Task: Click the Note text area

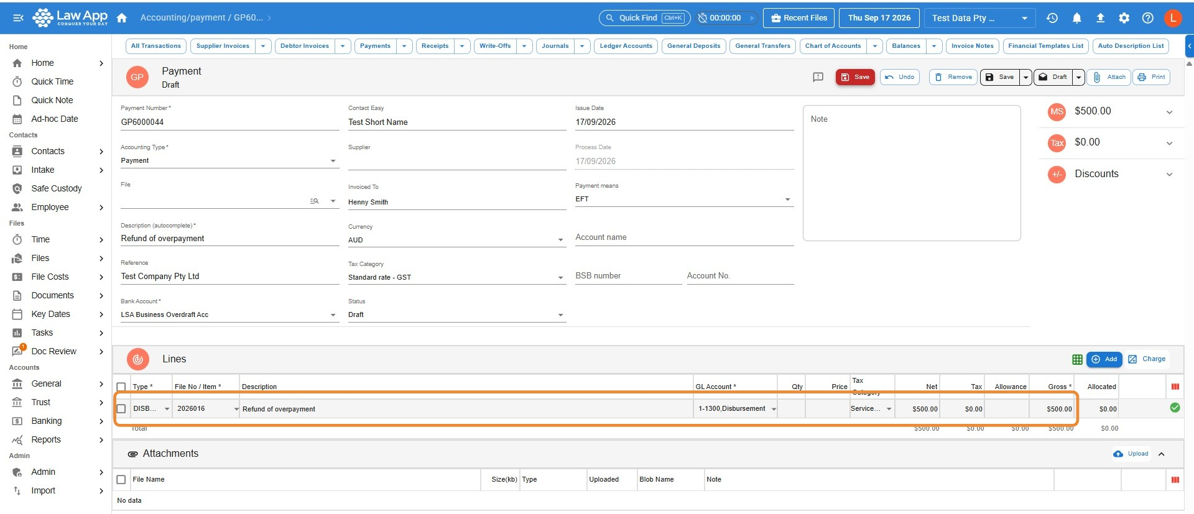Action: 912,173
